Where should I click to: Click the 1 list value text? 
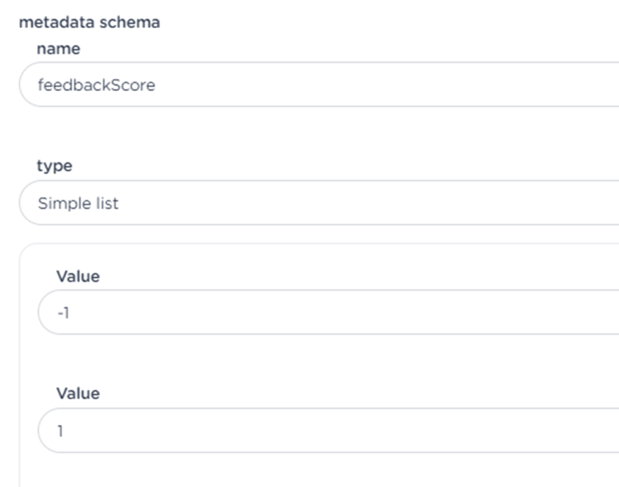pos(60,431)
